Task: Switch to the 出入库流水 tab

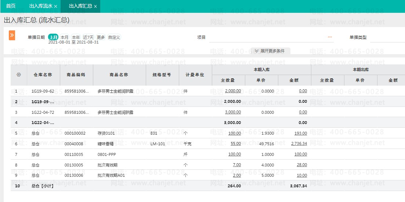Action: pyautogui.click(x=40, y=6)
